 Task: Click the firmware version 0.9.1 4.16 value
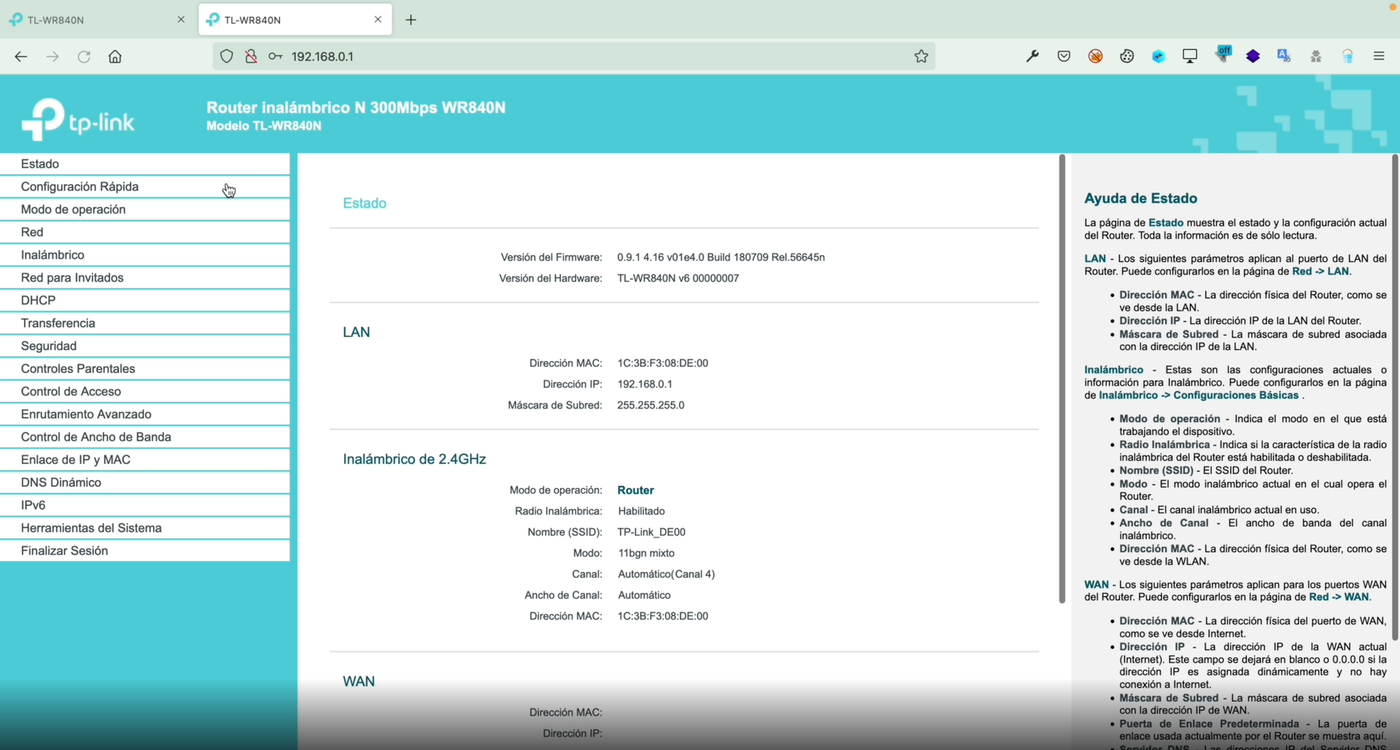pos(721,258)
